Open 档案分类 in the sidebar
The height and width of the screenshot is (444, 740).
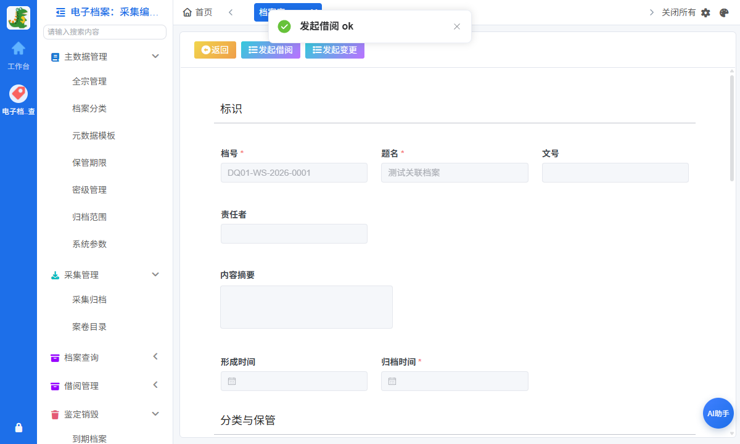click(89, 109)
